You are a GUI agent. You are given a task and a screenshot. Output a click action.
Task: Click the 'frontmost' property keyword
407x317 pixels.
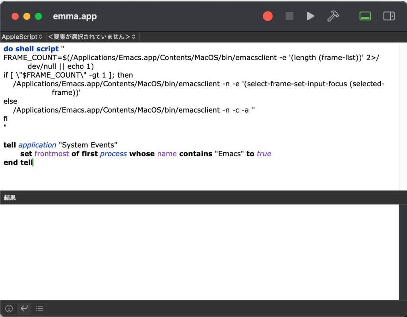pos(52,154)
